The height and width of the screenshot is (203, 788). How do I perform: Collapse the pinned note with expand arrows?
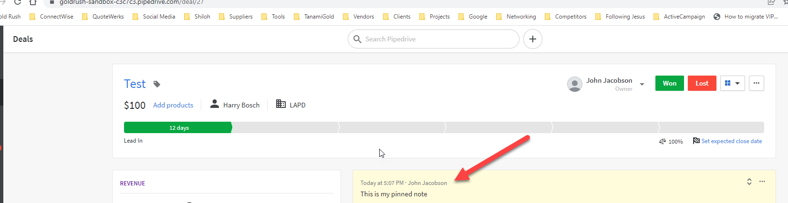tap(749, 182)
